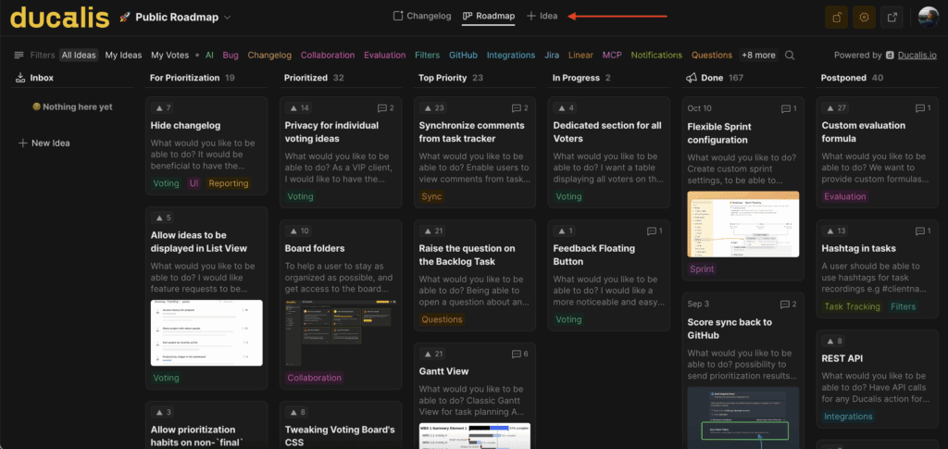This screenshot has height=449, width=948.
Task: Toggle upvote on Custom evaluation formula
Action: coord(837,108)
